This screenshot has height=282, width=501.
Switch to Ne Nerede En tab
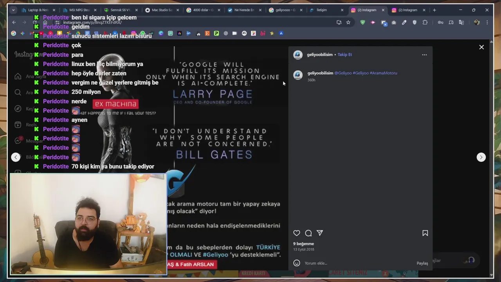click(244, 10)
